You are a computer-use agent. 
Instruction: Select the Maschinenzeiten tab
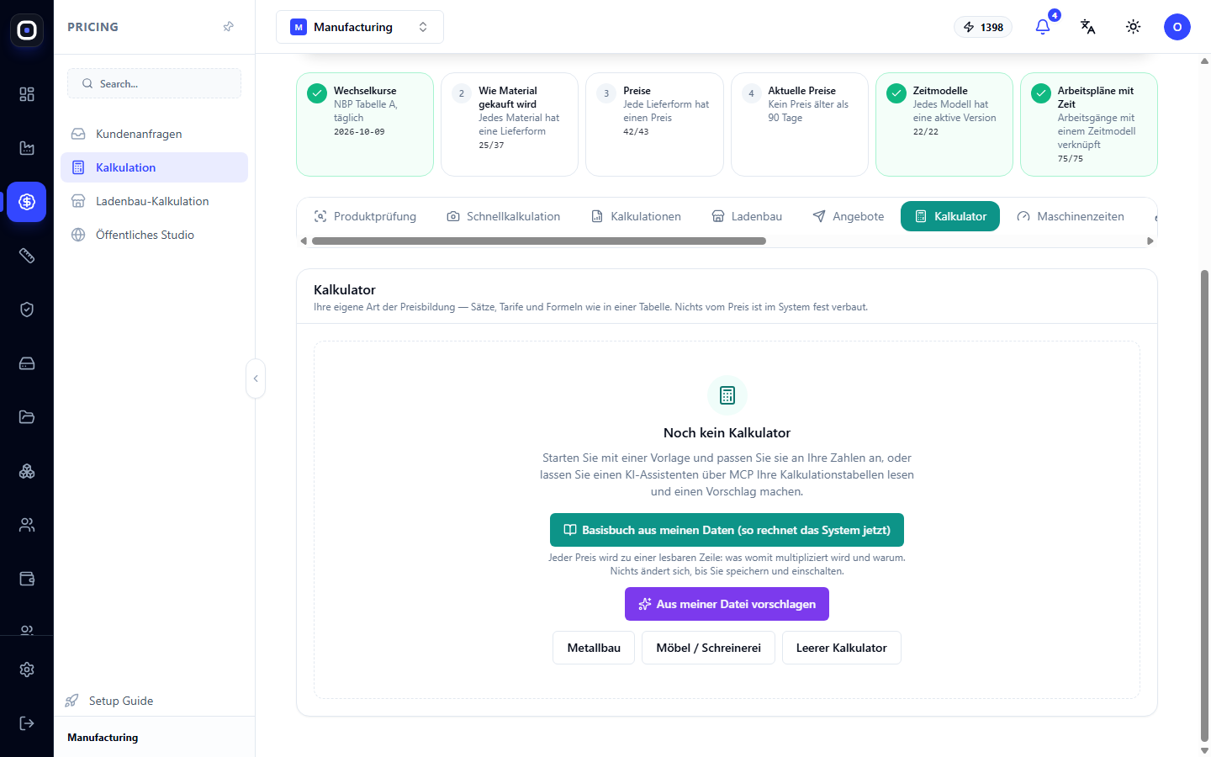pyautogui.click(x=1071, y=216)
